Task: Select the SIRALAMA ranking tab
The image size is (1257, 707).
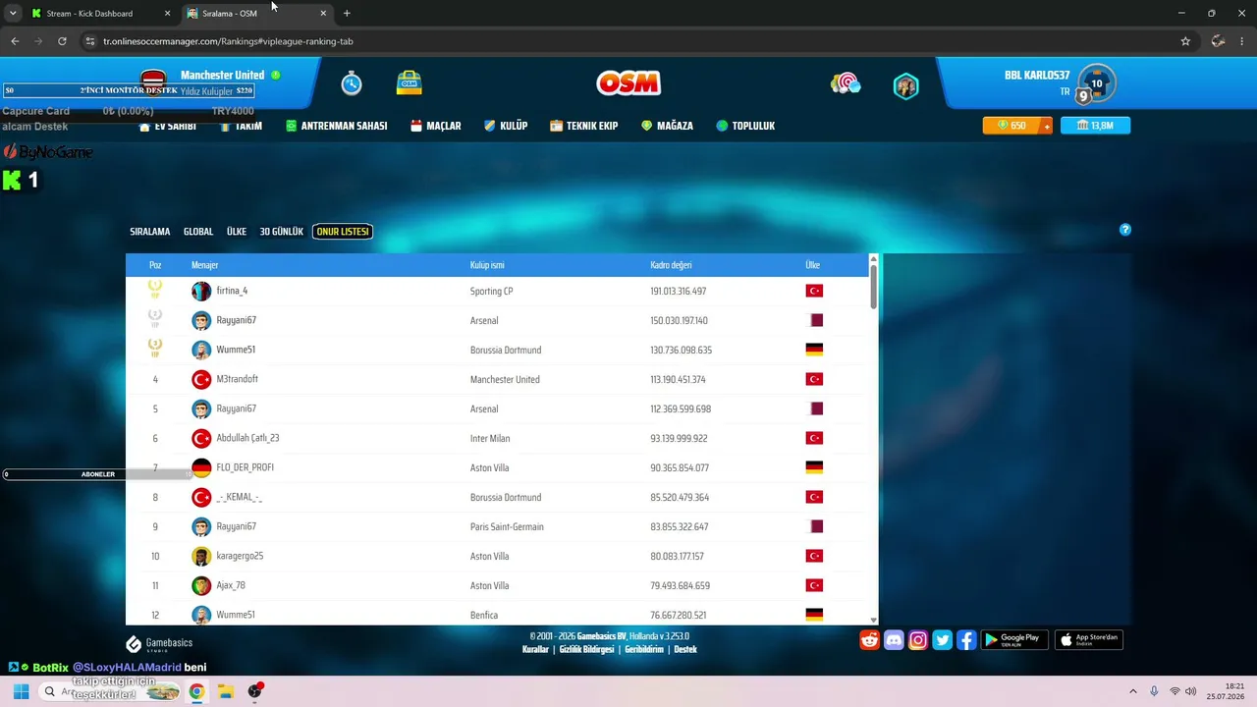Action: pos(150,232)
